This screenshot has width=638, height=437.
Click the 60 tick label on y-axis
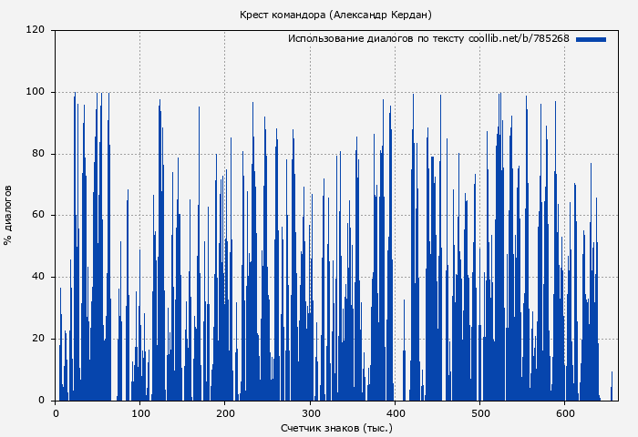click(38, 216)
